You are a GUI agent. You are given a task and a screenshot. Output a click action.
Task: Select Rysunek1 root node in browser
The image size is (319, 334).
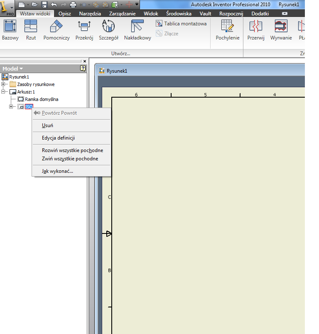click(x=19, y=77)
